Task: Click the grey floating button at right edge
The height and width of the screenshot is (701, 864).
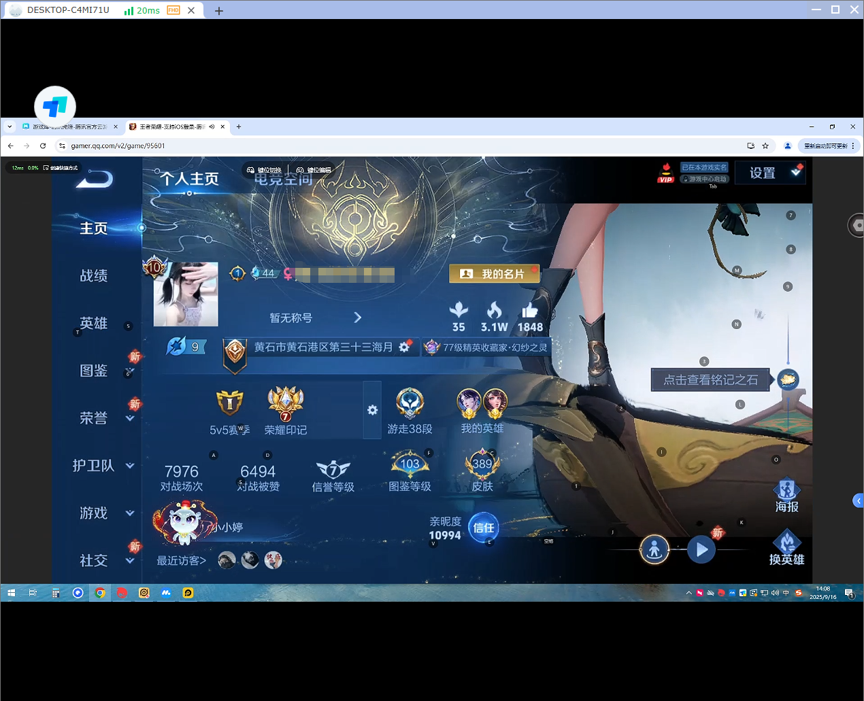Action: click(856, 225)
